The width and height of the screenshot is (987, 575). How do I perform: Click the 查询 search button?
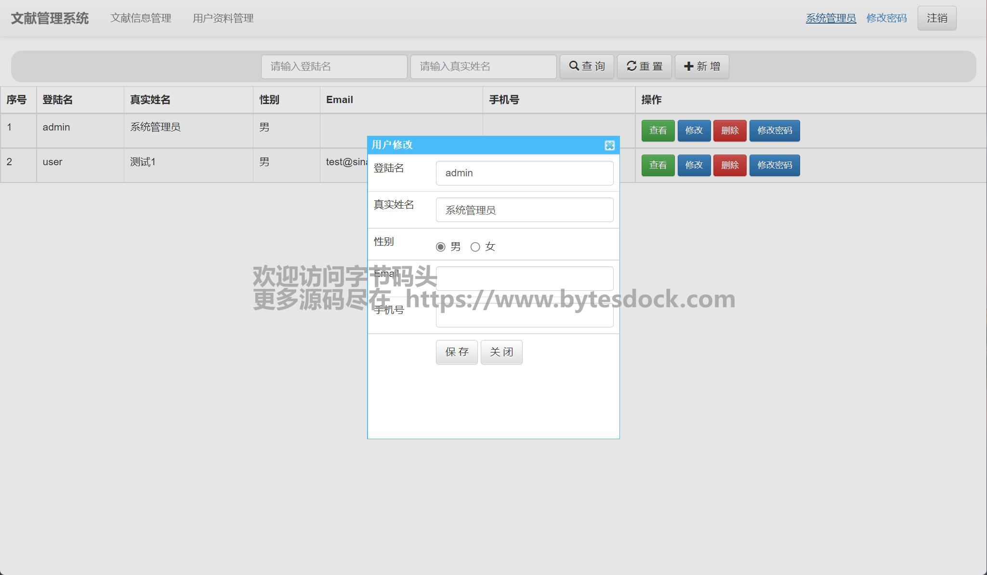586,66
